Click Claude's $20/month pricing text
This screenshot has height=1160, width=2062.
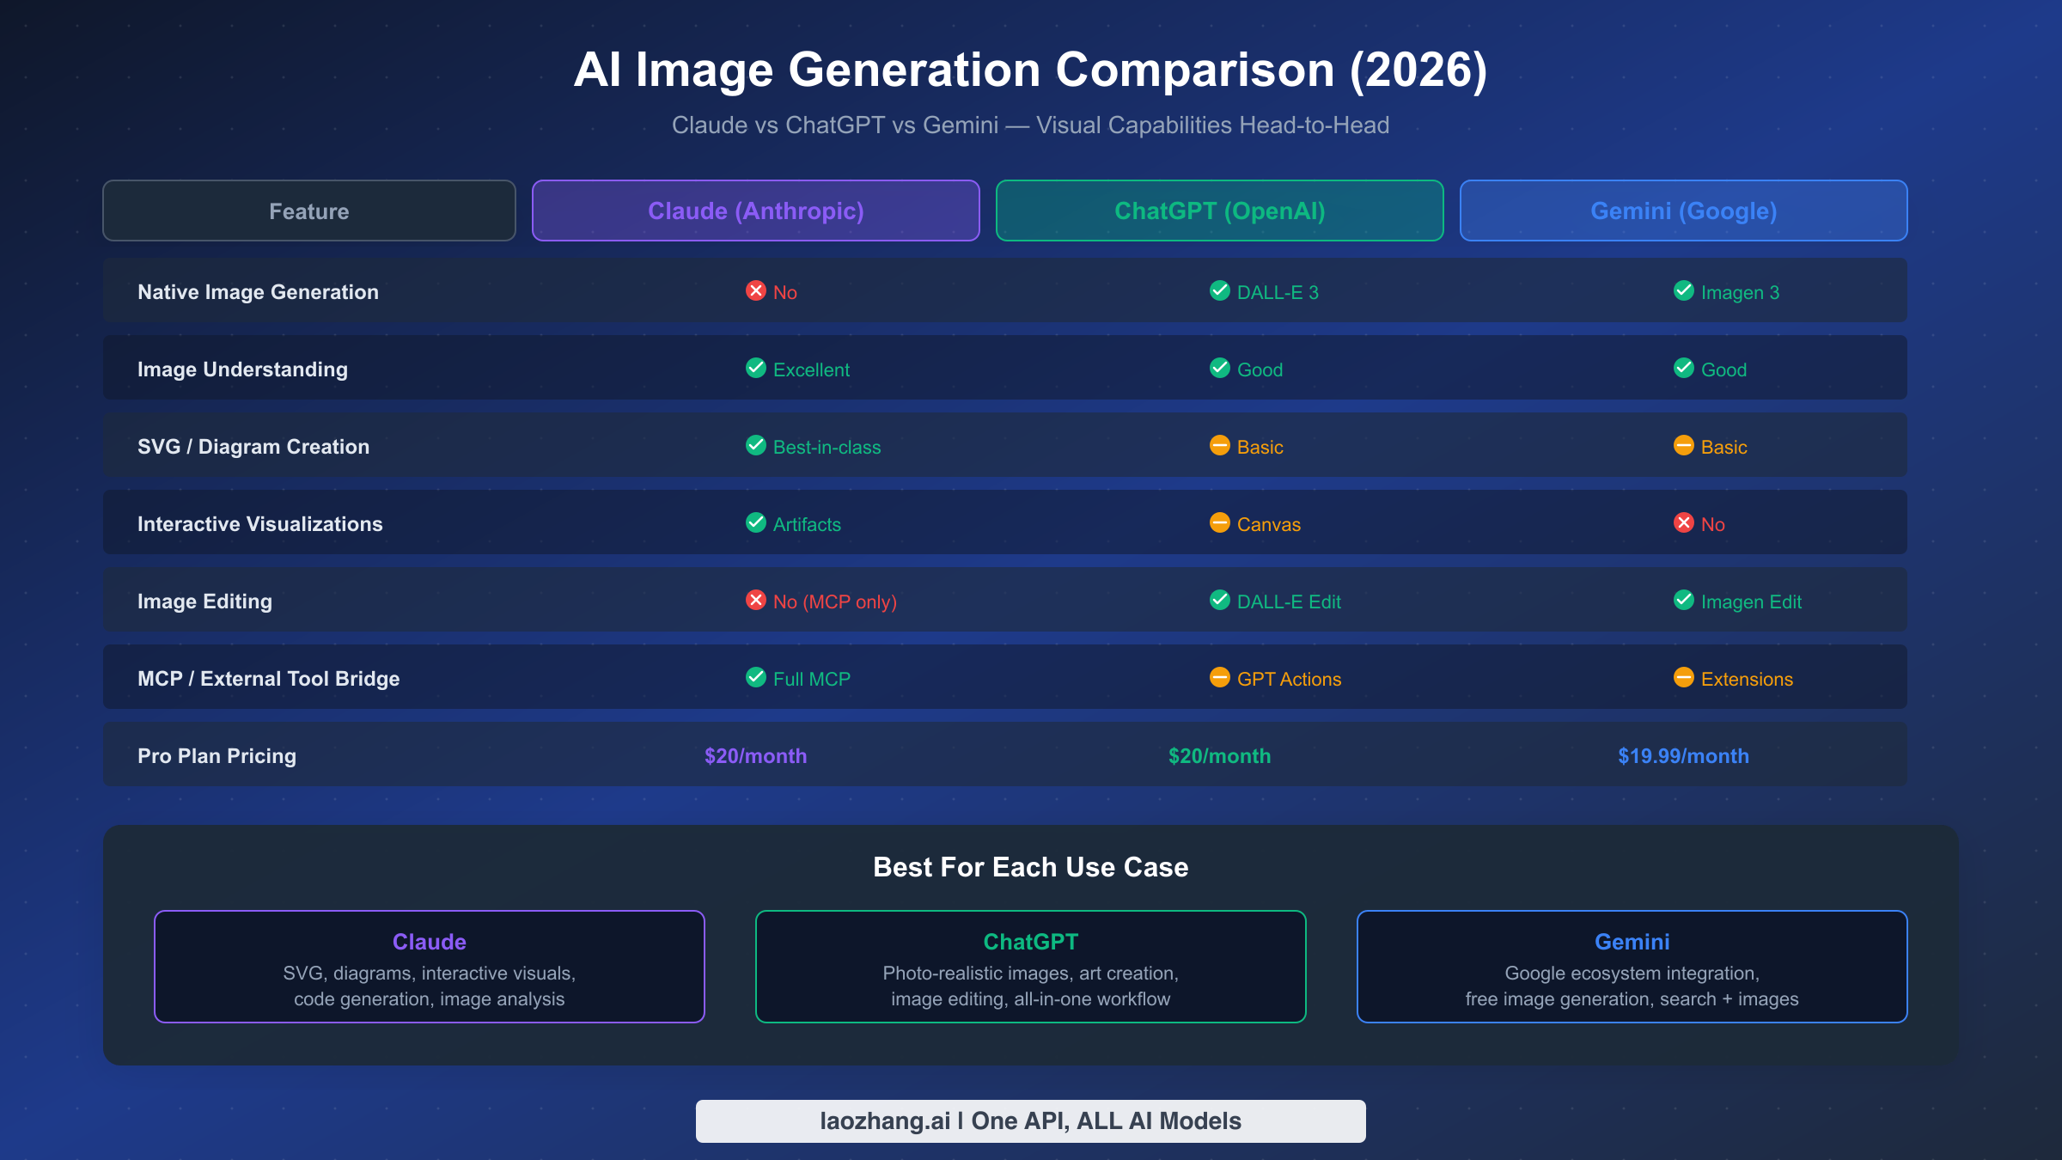point(755,755)
